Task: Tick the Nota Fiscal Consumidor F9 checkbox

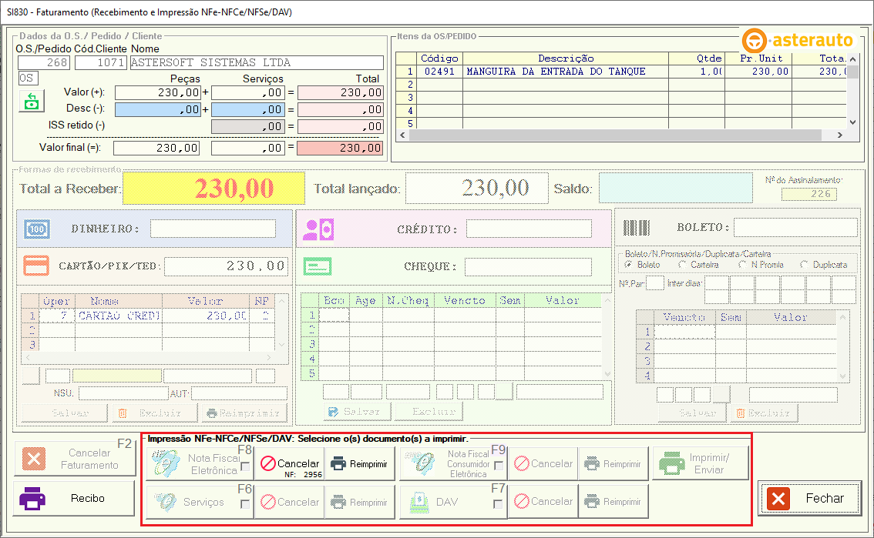Action: pyautogui.click(x=499, y=466)
